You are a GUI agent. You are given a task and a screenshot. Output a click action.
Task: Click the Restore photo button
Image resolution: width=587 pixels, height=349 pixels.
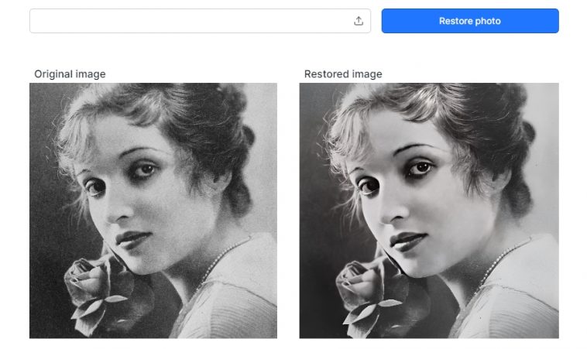[x=470, y=21]
